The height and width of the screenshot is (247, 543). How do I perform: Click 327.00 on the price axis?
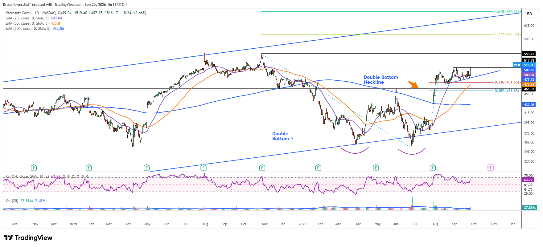pos(529,161)
